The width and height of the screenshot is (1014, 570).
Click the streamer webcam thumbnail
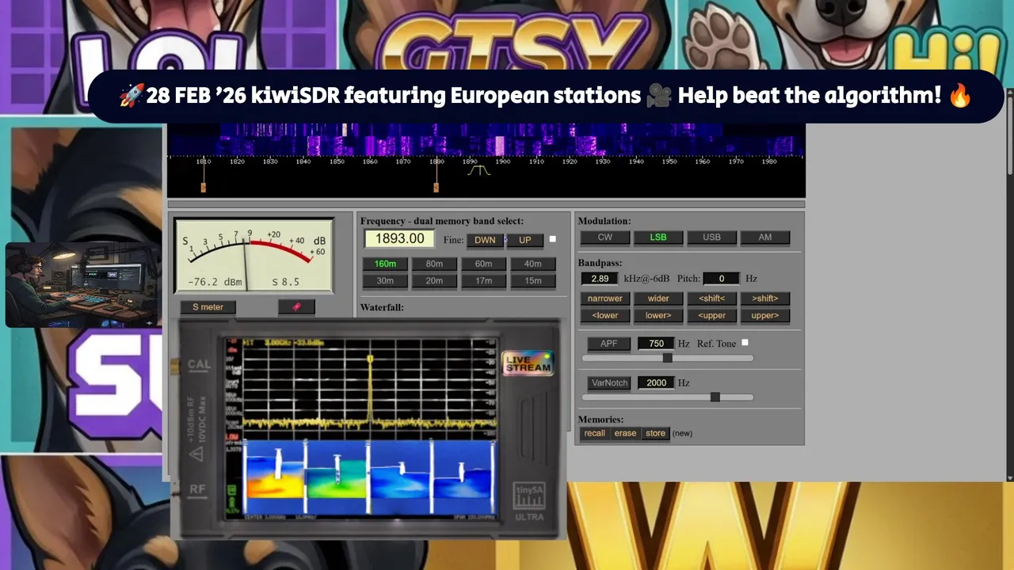(x=84, y=285)
